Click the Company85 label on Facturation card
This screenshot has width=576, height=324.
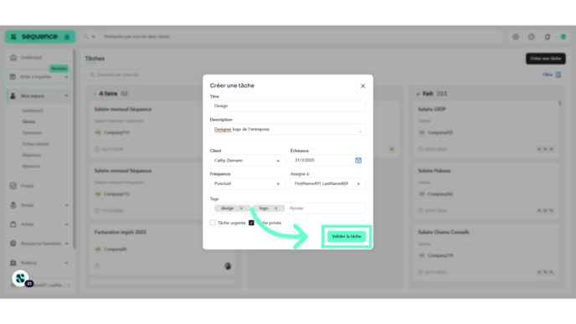[x=116, y=249]
